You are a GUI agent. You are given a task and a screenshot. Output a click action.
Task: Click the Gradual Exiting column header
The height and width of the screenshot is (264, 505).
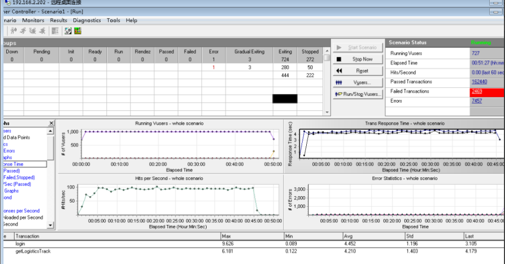[x=249, y=52]
